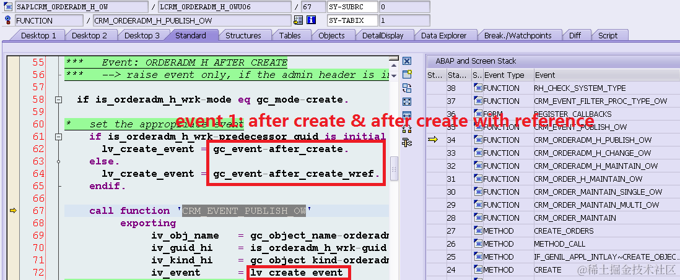The image size is (680, 280).
Task: Open the Objects tab
Action: (x=331, y=35)
